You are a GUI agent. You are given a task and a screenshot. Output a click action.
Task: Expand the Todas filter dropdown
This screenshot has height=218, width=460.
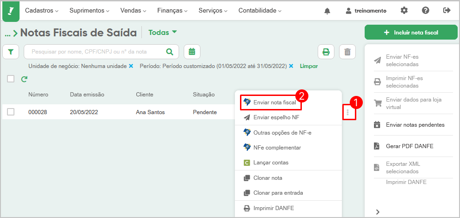[163, 33]
